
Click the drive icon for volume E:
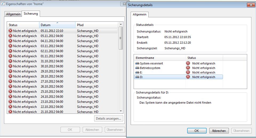click(x=137, y=72)
